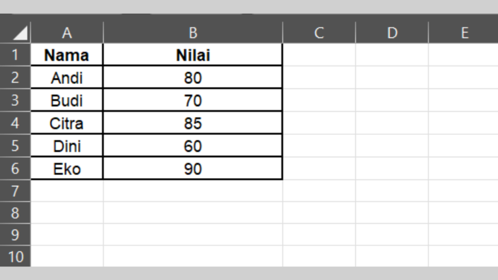Select column B header
This screenshot has height=280, width=498.
[x=193, y=33]
